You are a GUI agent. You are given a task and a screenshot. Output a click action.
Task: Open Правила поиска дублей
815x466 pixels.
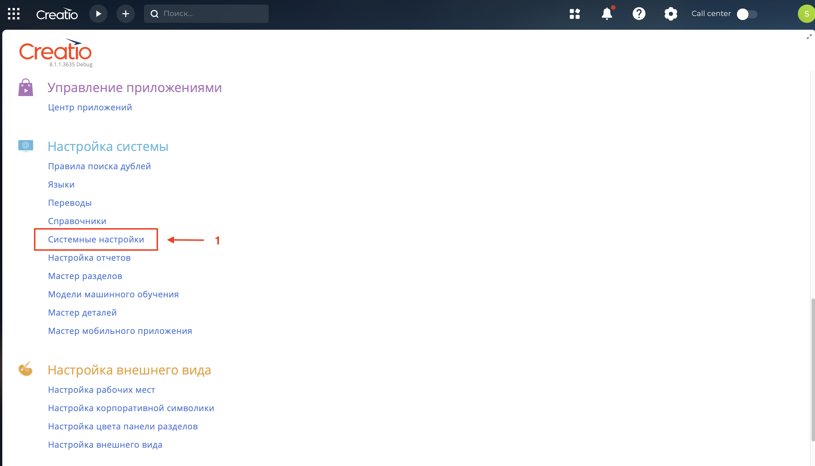pyautogui.click(x=99, y=166)
